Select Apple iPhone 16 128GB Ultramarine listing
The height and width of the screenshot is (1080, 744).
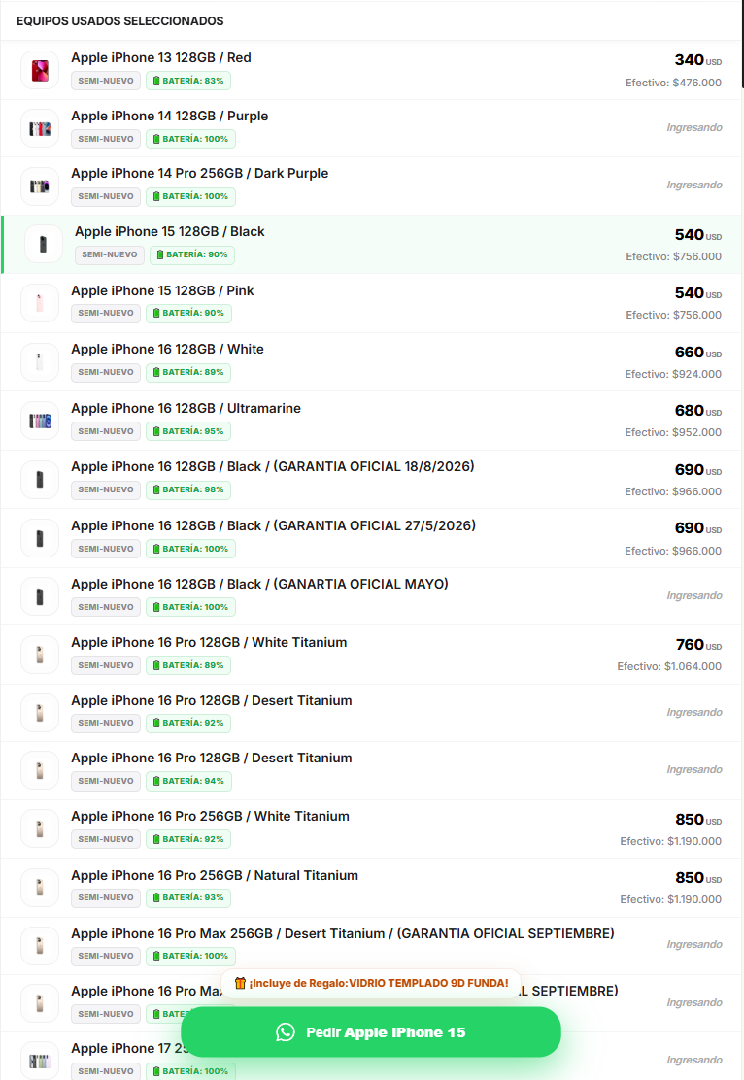[372, 421]
